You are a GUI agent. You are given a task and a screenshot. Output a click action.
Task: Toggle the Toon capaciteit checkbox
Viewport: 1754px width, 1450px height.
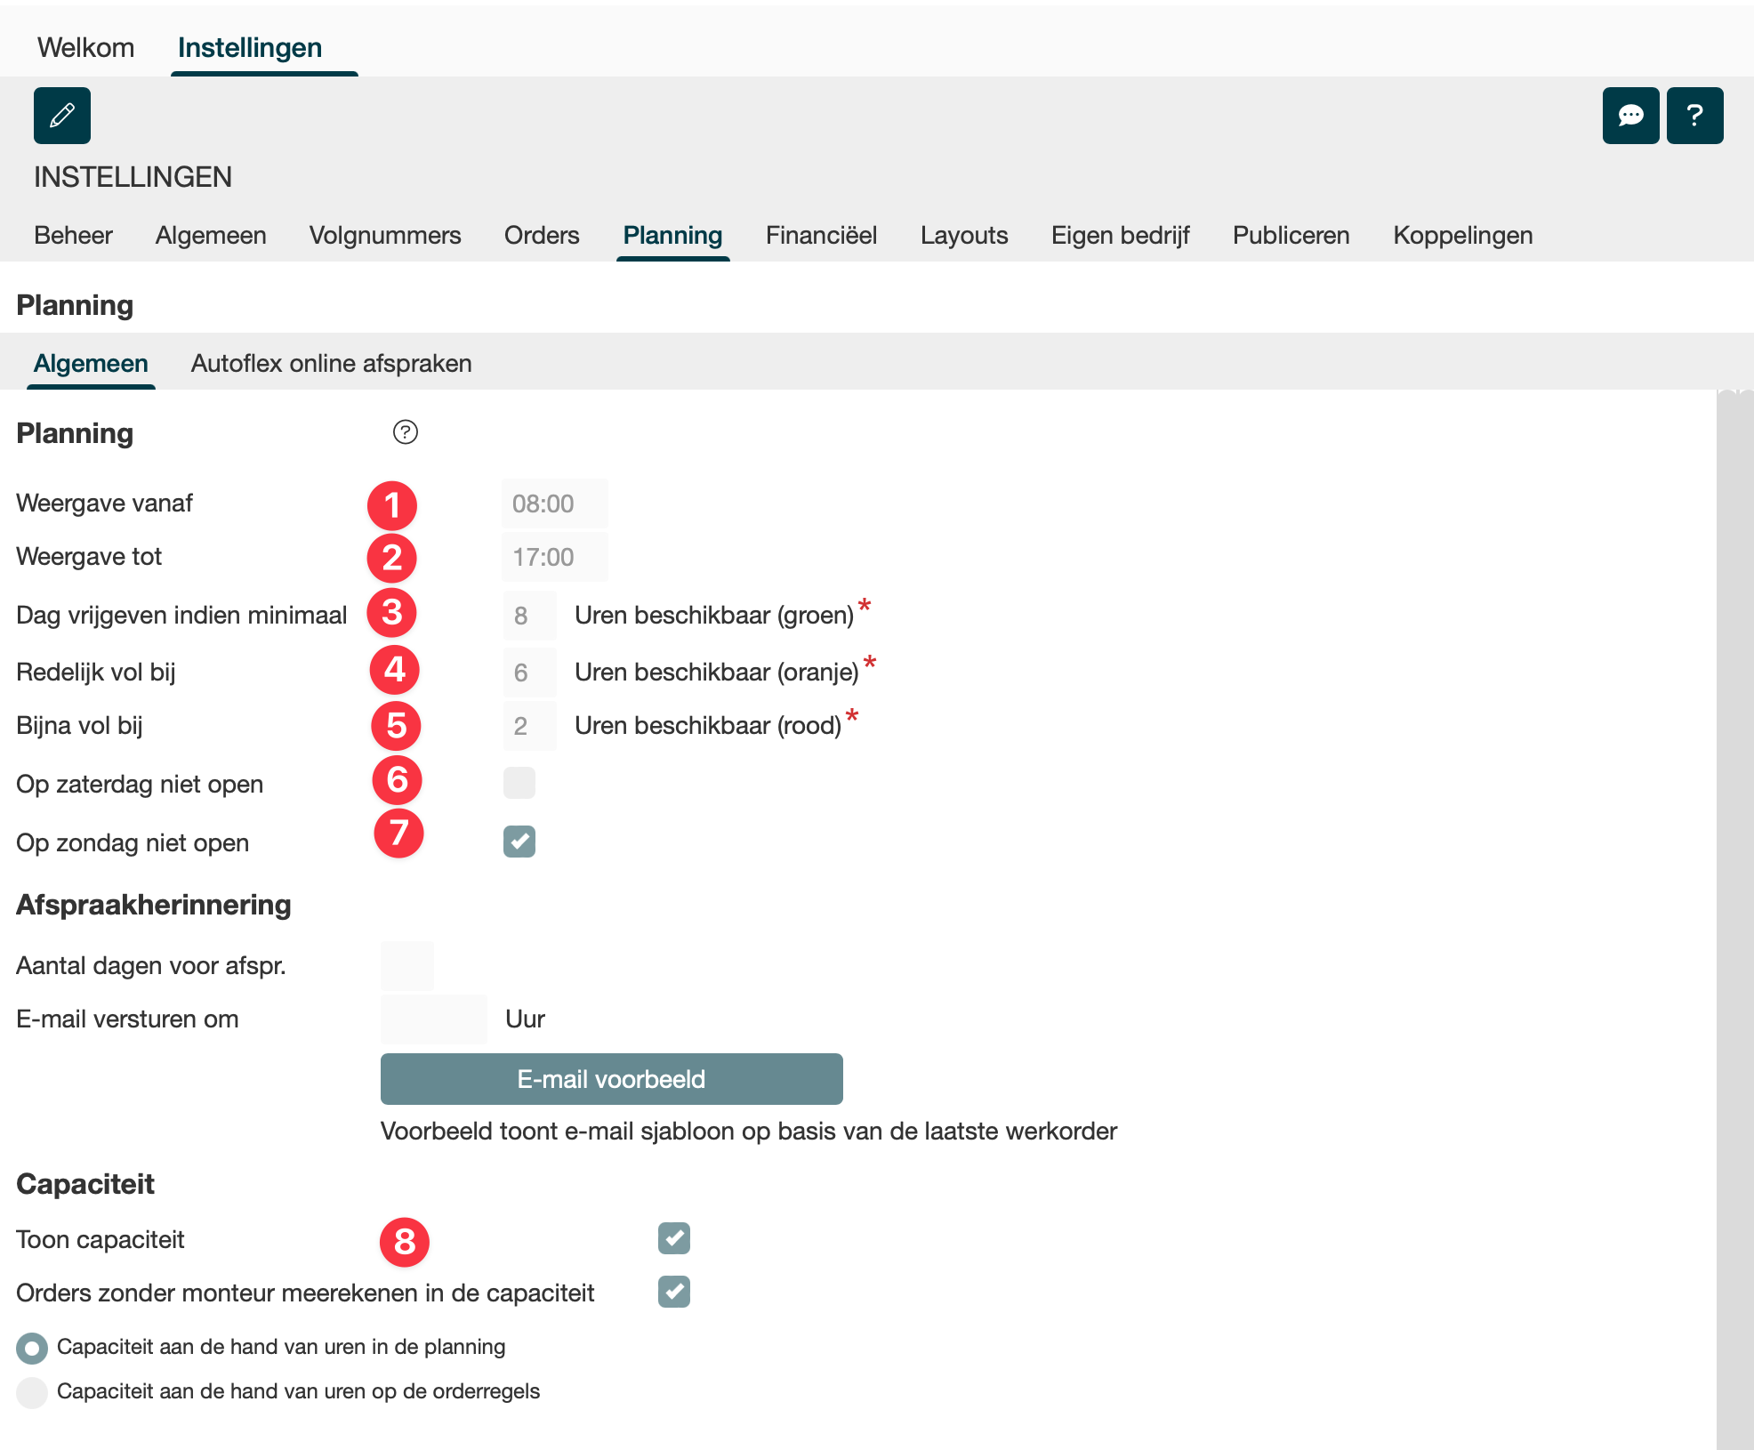(x=674, y=1238)
